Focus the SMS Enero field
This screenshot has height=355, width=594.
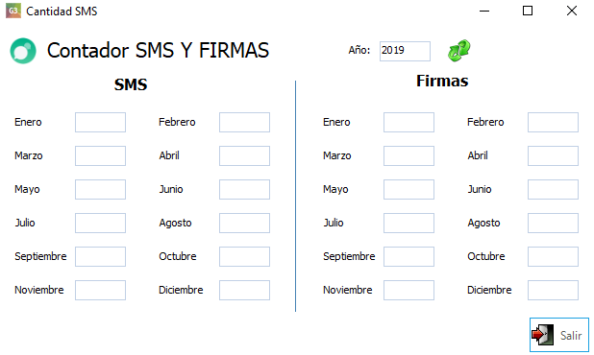point(100,122)
